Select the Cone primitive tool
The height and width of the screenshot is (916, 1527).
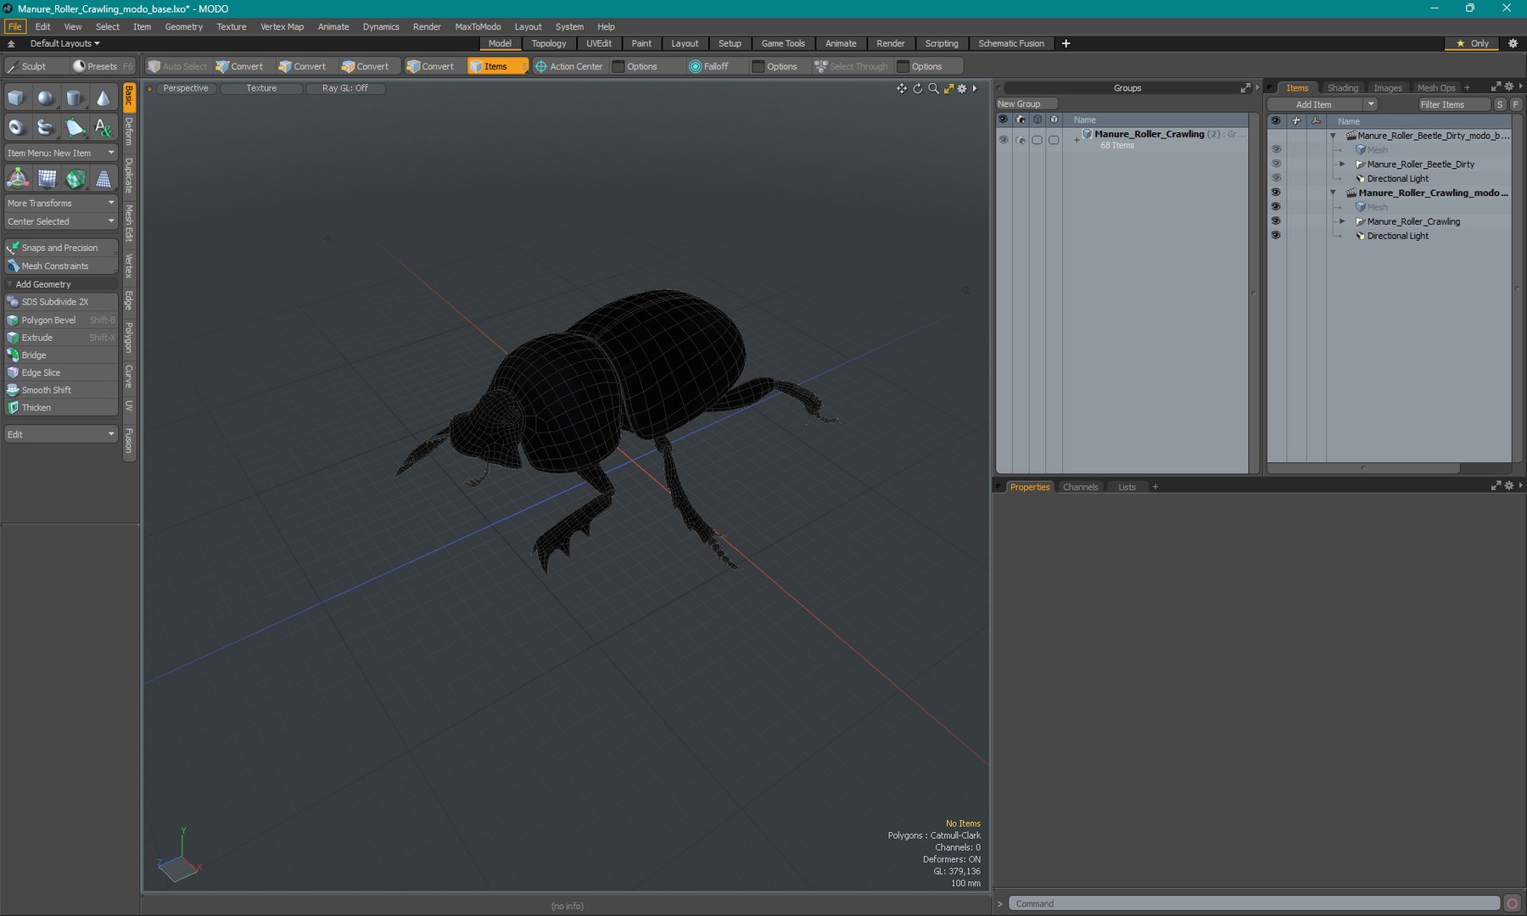103,98
